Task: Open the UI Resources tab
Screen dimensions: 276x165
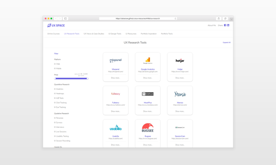Action: [x=131, y=34]
